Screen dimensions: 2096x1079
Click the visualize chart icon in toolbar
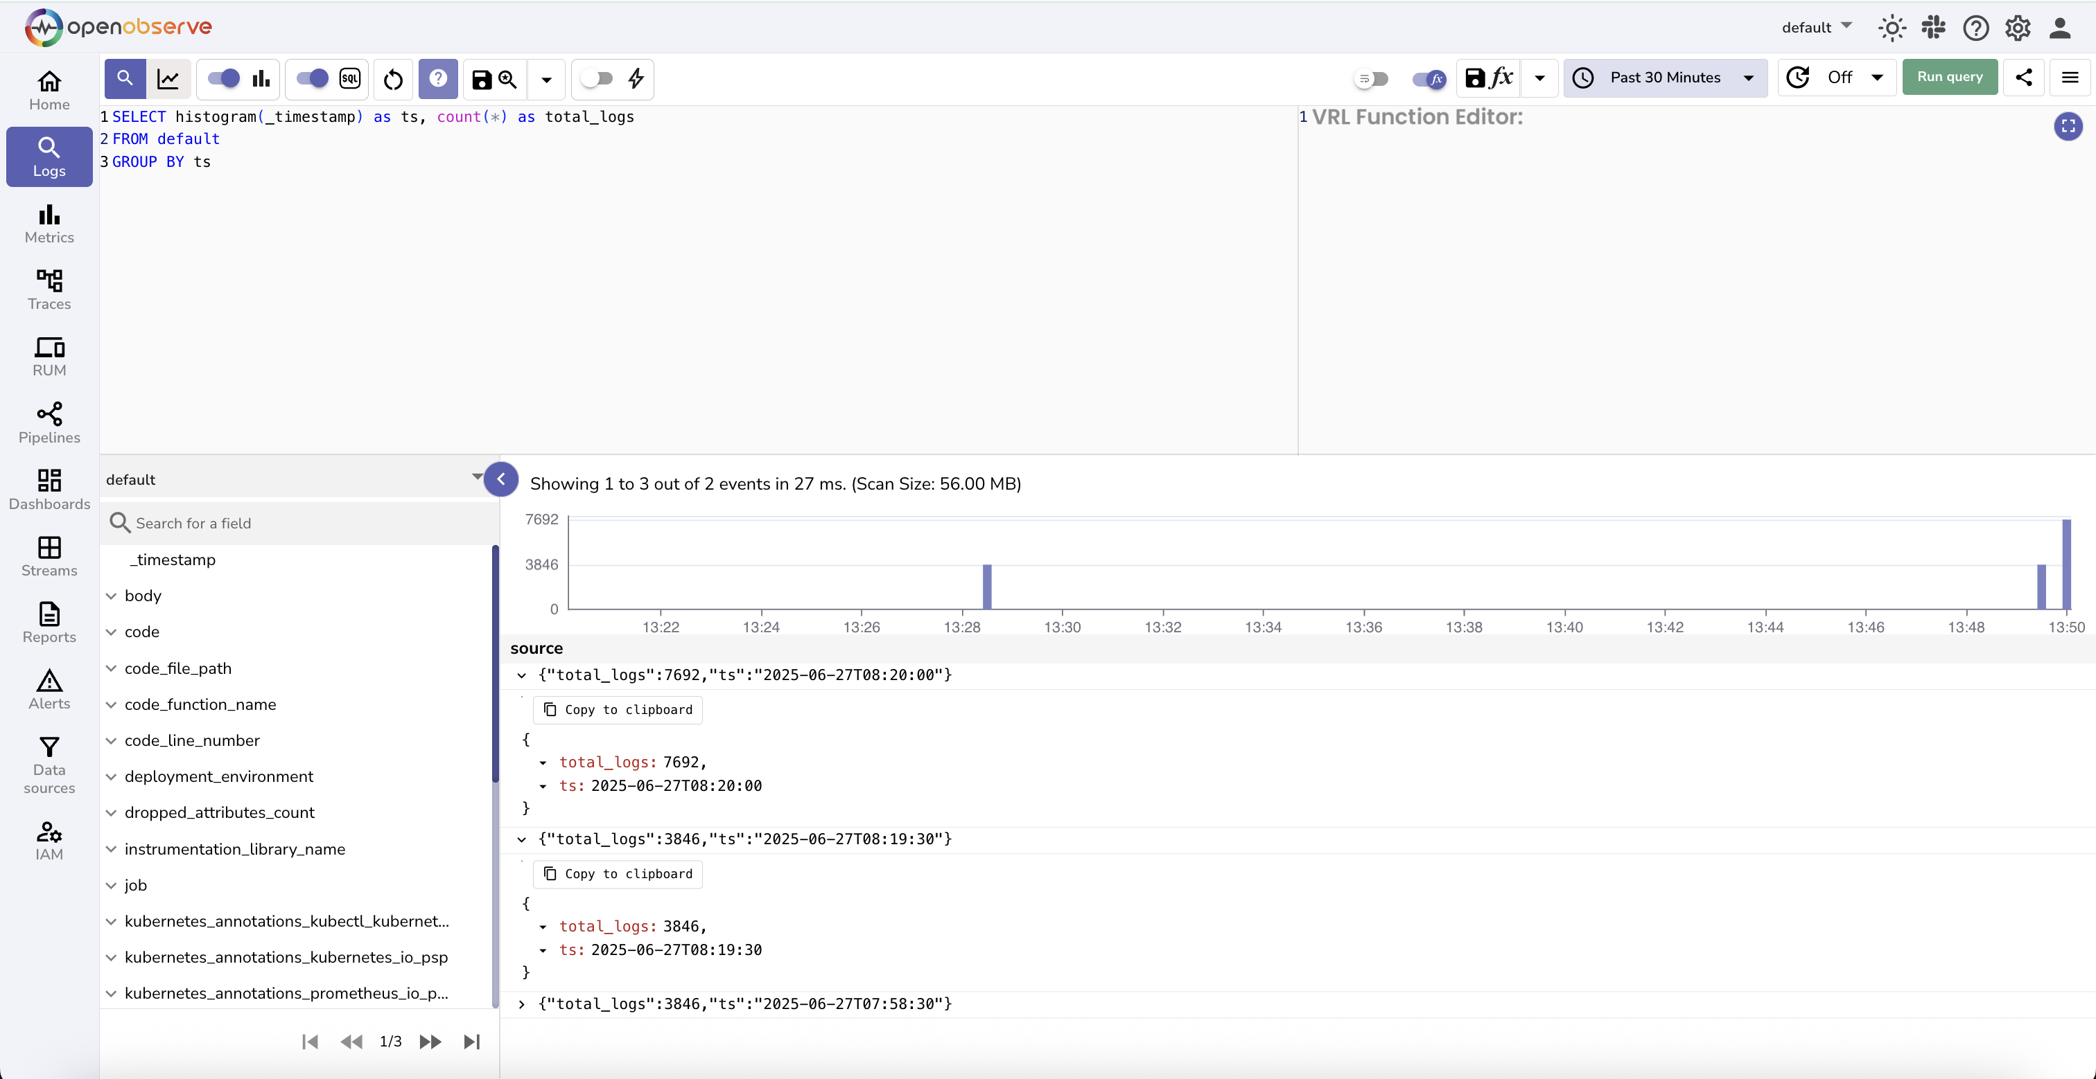168,79
